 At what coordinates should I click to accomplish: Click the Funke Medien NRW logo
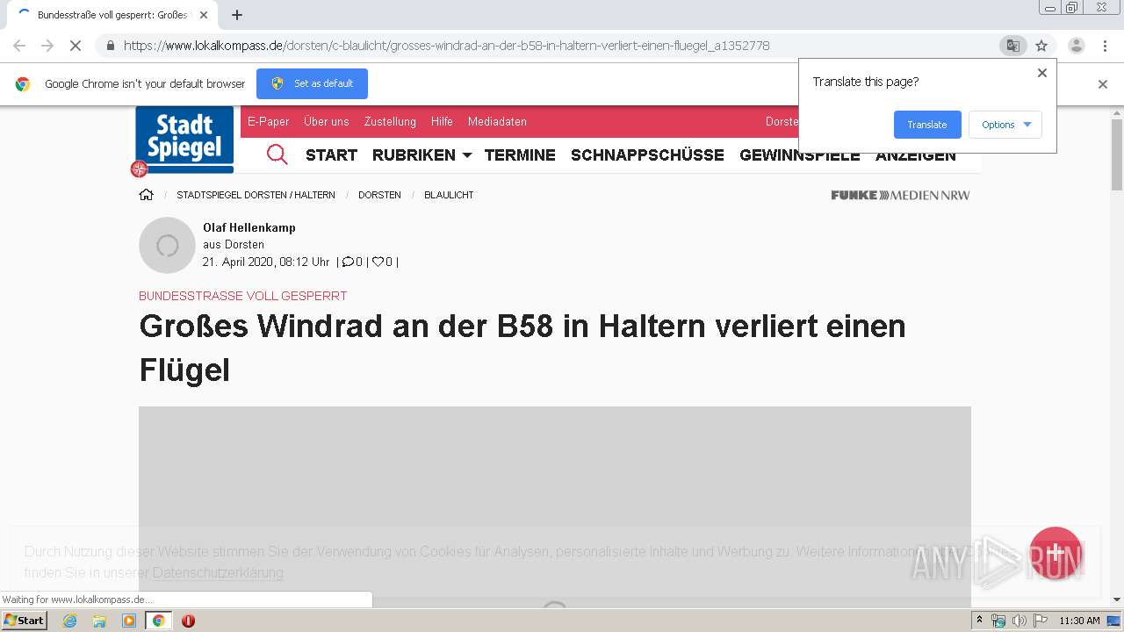tap(900, 195)
